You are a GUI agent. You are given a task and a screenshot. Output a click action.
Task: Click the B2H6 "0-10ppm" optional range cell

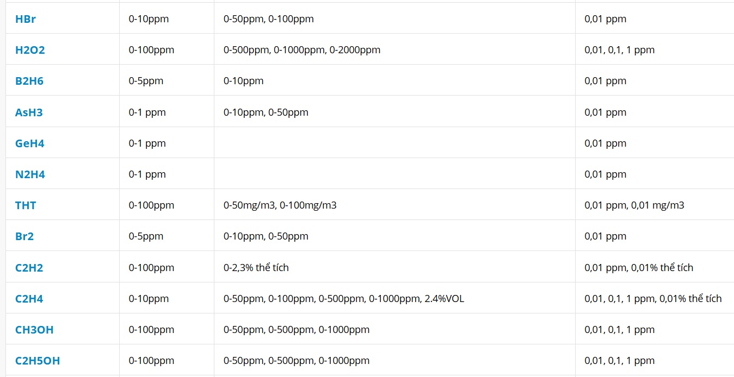pyautogui.click(x=244, y=81)
